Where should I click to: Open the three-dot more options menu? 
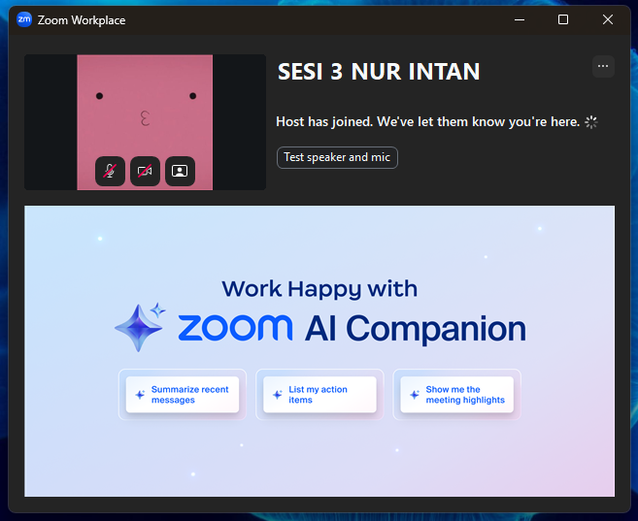pos(603,66)
